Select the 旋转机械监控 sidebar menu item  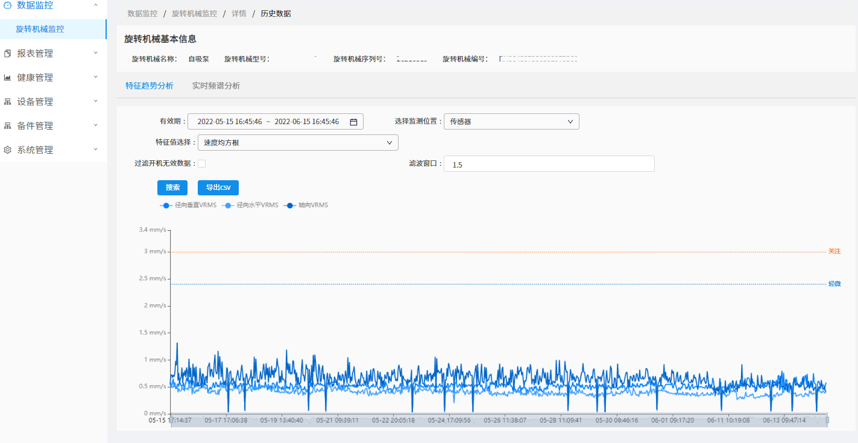[x=40, y=29]
